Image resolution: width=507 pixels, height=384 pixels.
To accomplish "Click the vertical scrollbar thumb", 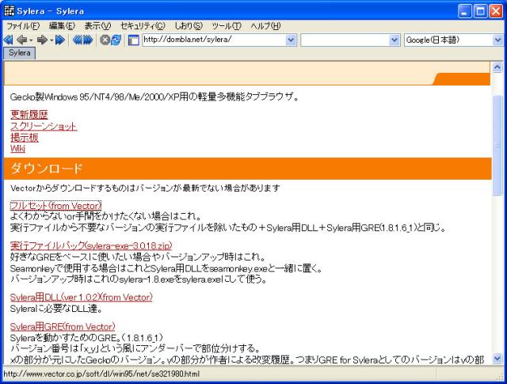I will pyautogui.click(x=497, y=145).
